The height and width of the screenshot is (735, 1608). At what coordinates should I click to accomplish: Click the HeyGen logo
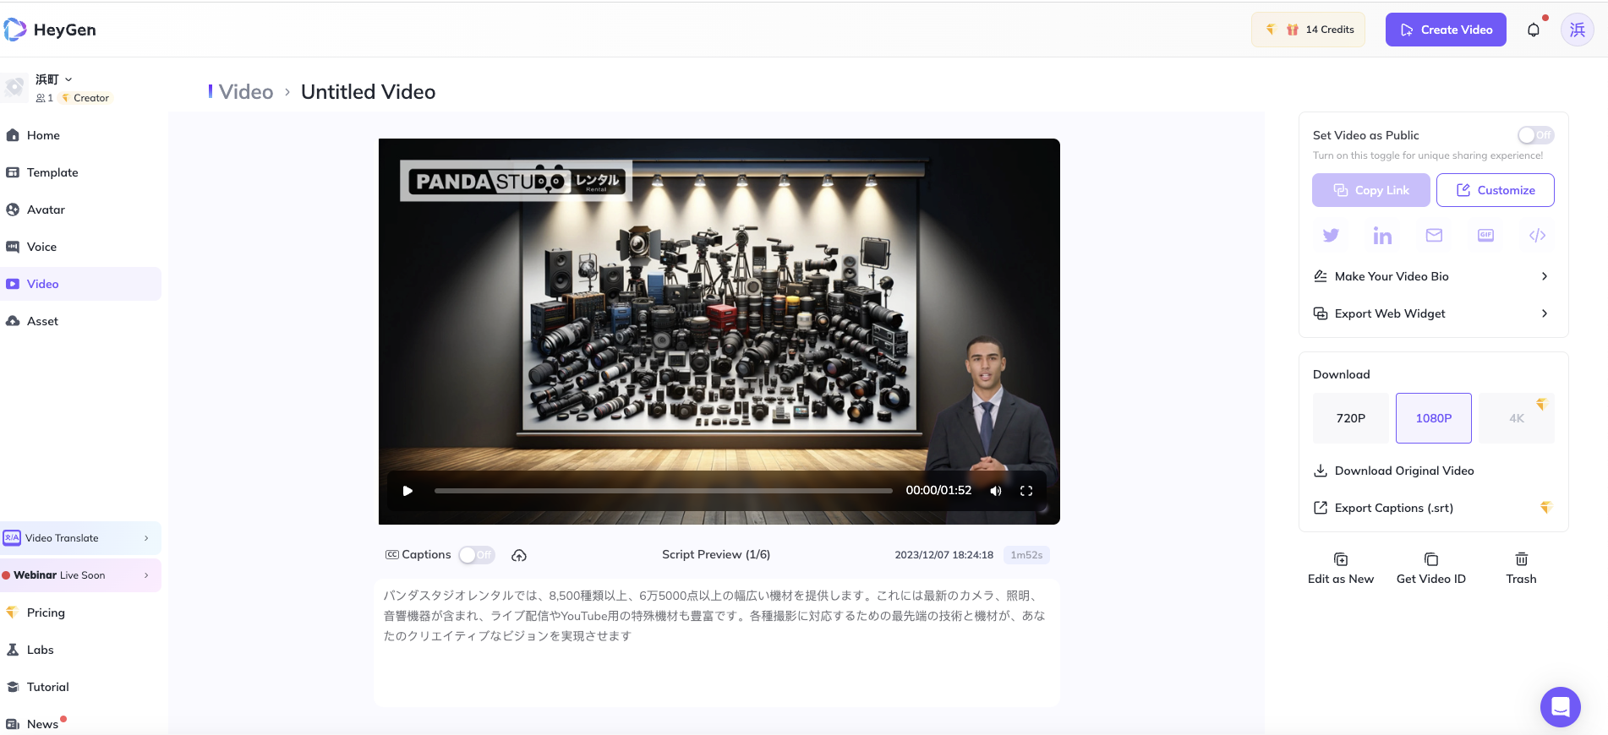point(50,30)
